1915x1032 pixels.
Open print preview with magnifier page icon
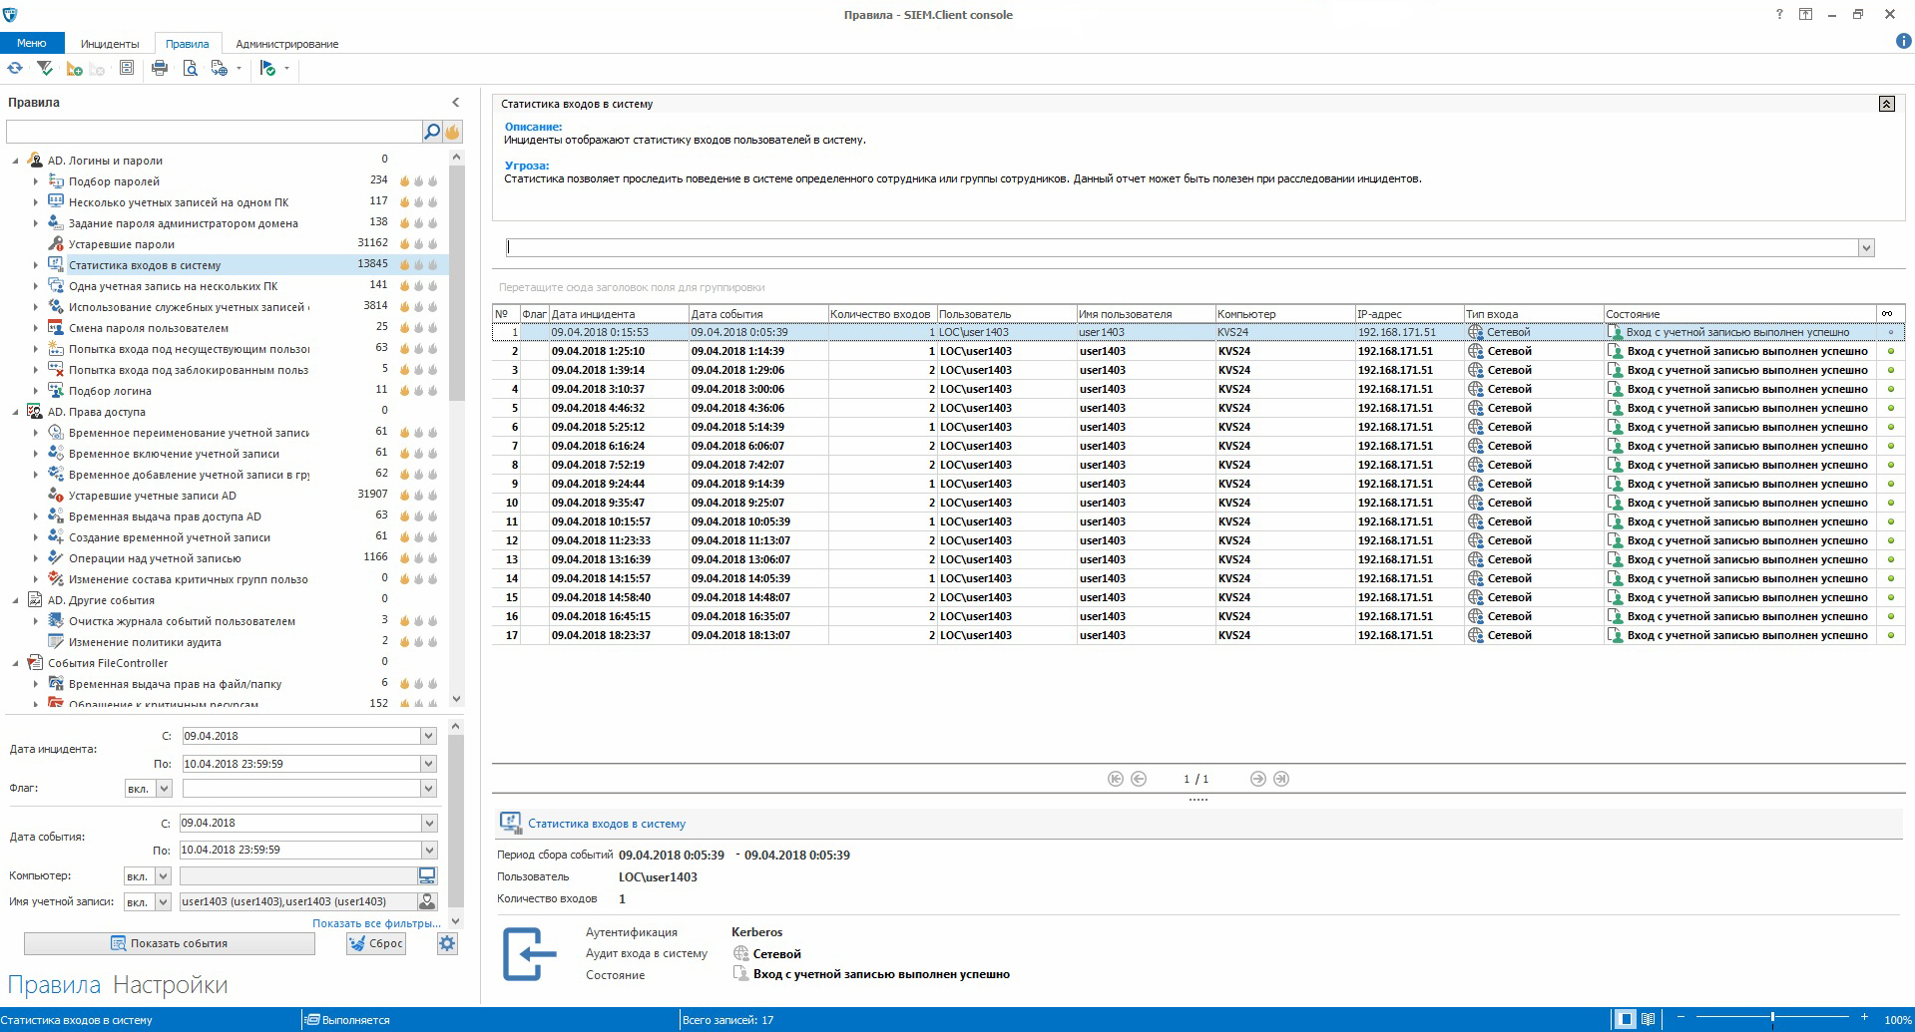pos(190,69)
